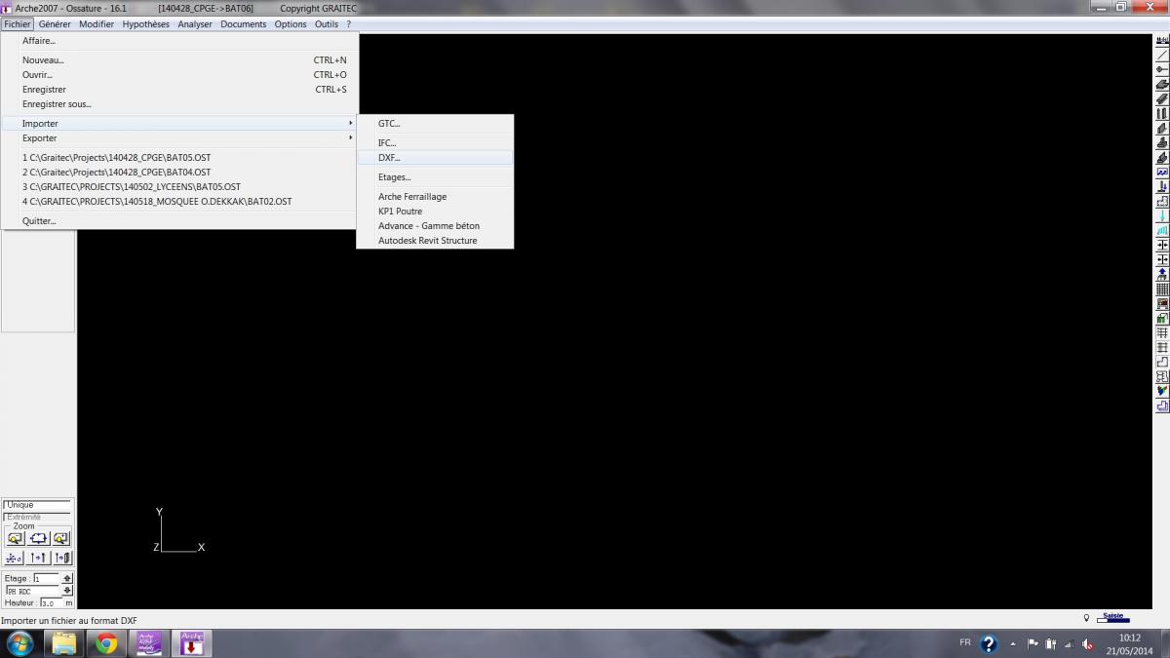Click the Arche taskbar icon with red arrow

[191, 643]
